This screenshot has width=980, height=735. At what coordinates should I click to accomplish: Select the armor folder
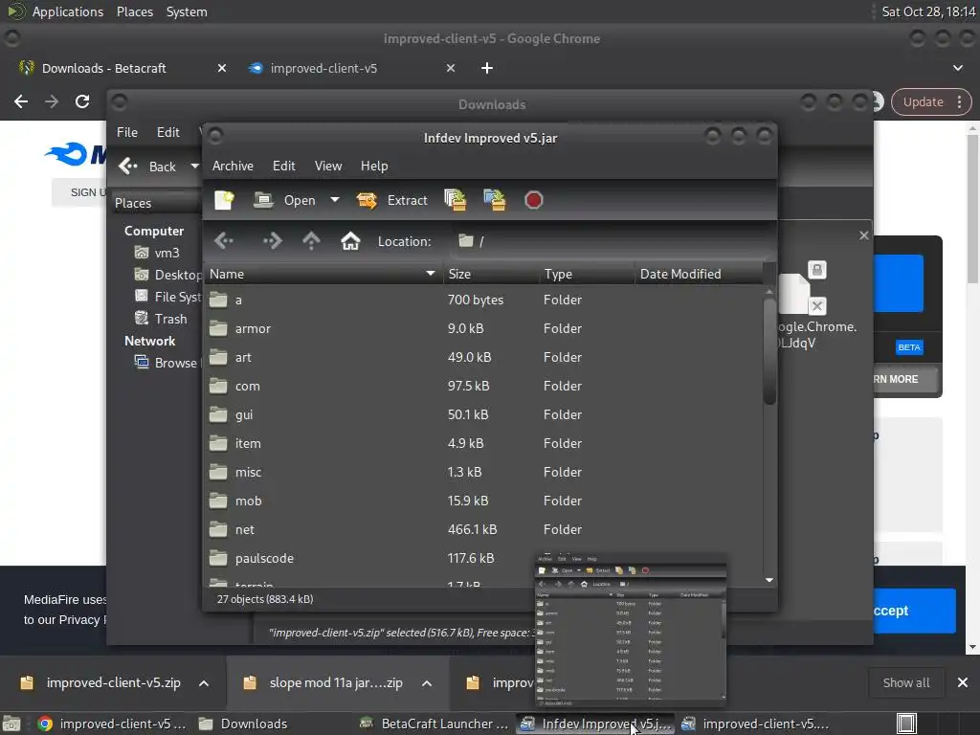[483, 329]
